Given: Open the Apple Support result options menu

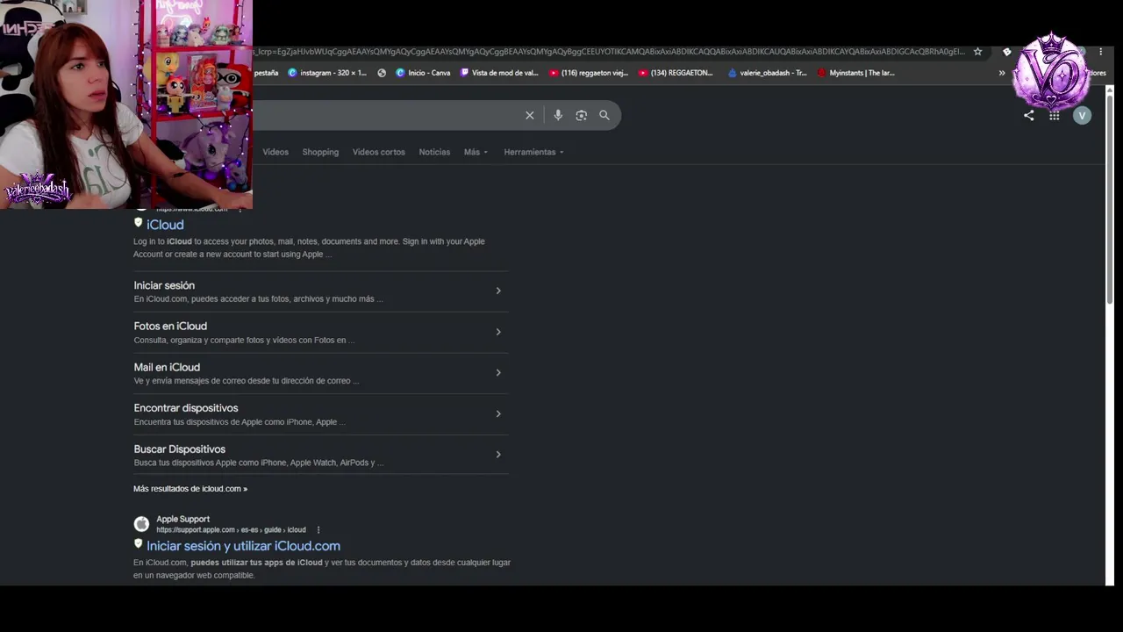Looking at the screenshot, I should pos(318,530).
